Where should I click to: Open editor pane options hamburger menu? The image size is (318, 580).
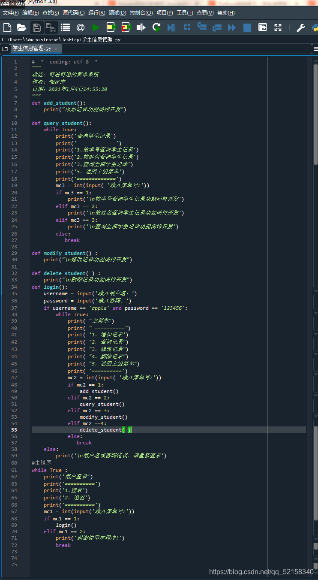click(315, 49)
